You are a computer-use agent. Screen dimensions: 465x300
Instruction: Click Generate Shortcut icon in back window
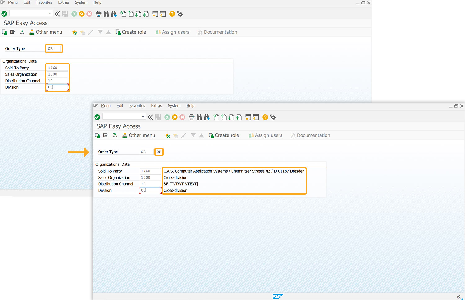point(163,14)
